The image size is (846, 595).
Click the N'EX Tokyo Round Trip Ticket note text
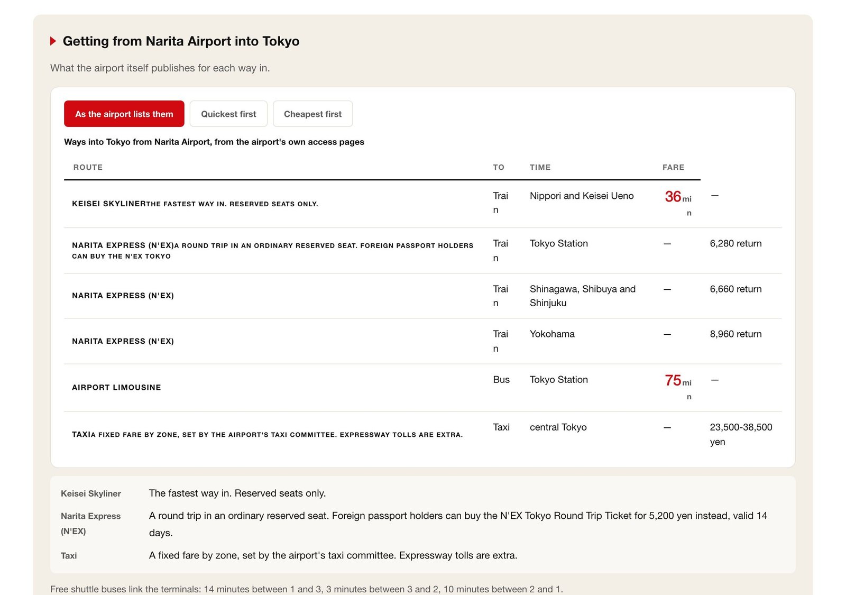[x=458, y=524]
